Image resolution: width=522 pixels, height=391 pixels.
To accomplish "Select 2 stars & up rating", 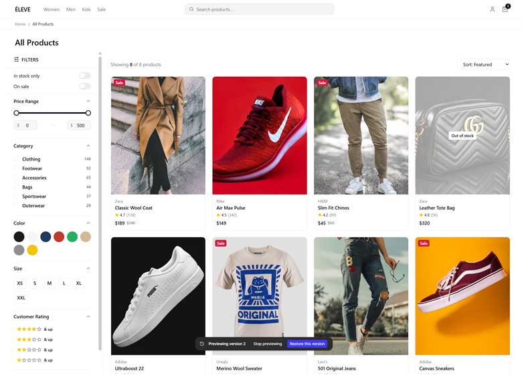I will click(35, 350).
